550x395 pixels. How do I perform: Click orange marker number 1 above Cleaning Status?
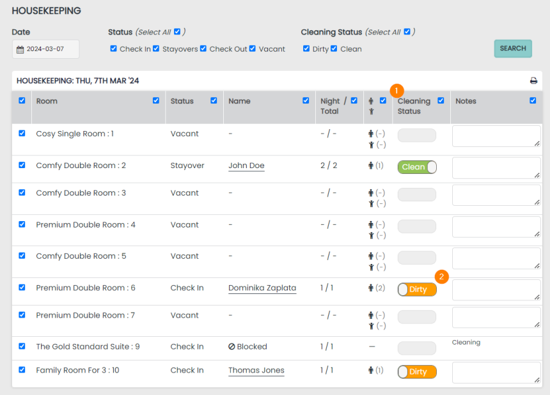pyautogui.click(x=397, y=91)
